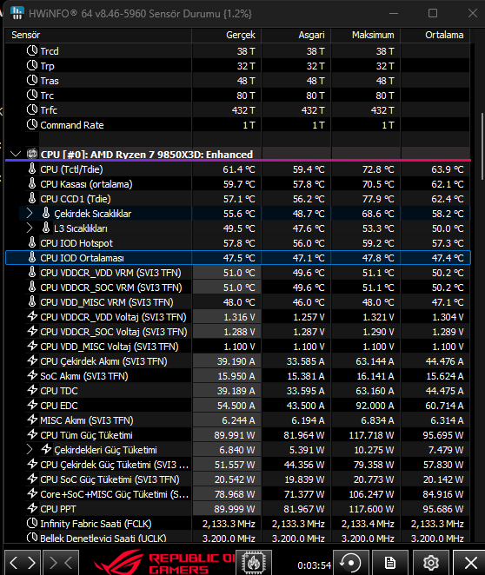
Task: Click the expand columns left-right arrows button
Action: click(x=23, y=562)
